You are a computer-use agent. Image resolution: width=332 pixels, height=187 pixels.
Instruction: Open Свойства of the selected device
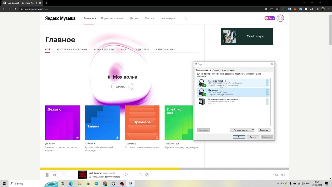coord(264,130)
